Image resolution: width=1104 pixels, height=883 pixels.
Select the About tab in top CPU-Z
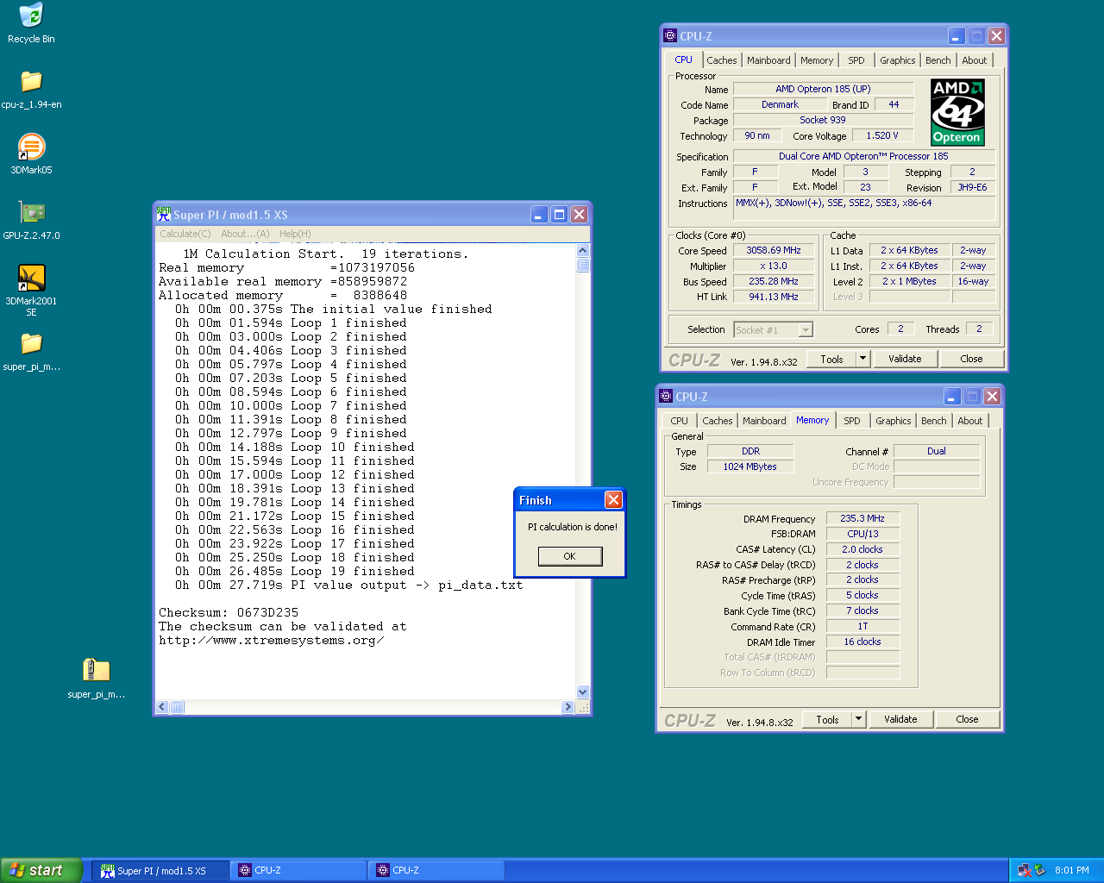[x=975, y=60]
